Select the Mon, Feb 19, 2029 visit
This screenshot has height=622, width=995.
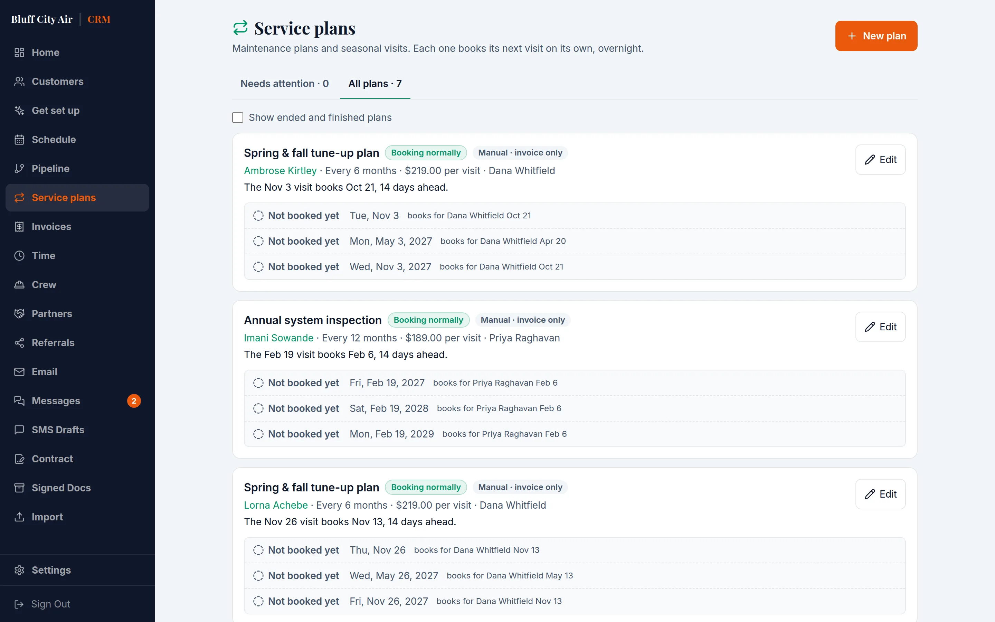point(575,434)
